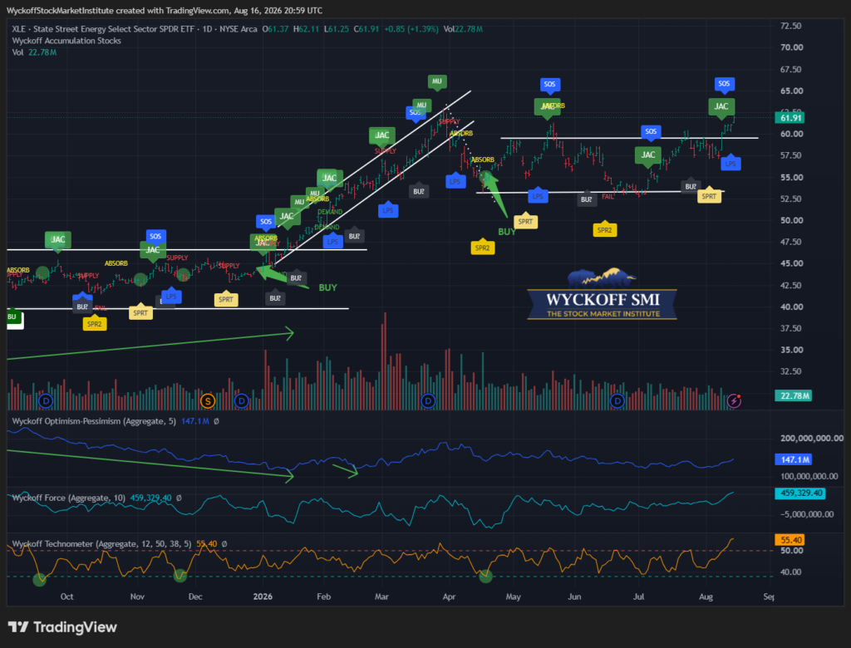Click the green Technometer oversold circle before October
This screenshot has height=648, width=851.
click(40, 580)
